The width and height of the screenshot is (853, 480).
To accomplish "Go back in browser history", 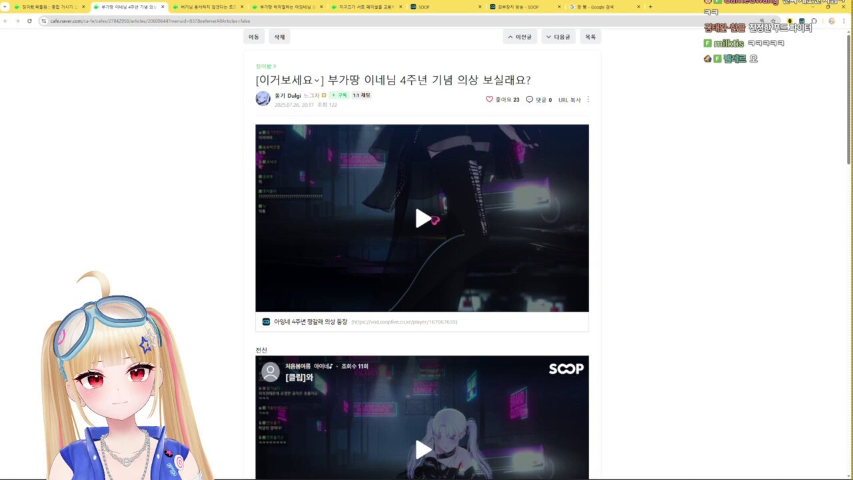I will coord(5,21).
